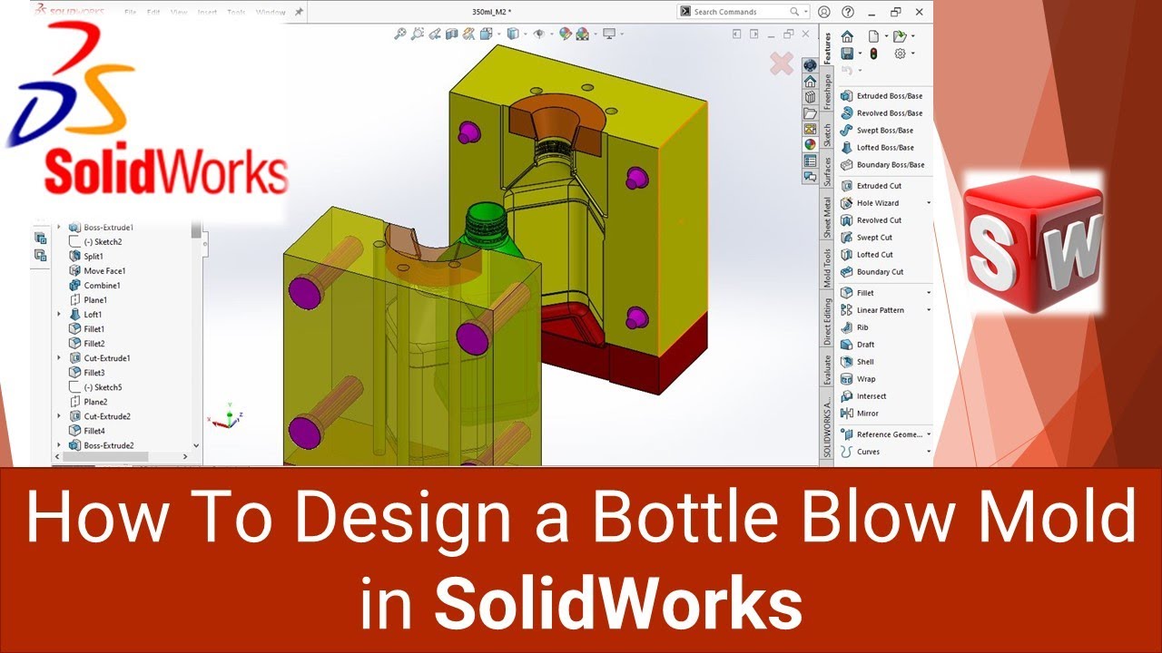Click the Home icon in the command toolbar

pos(847,36)
